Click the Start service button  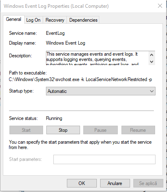coord(26,130)
